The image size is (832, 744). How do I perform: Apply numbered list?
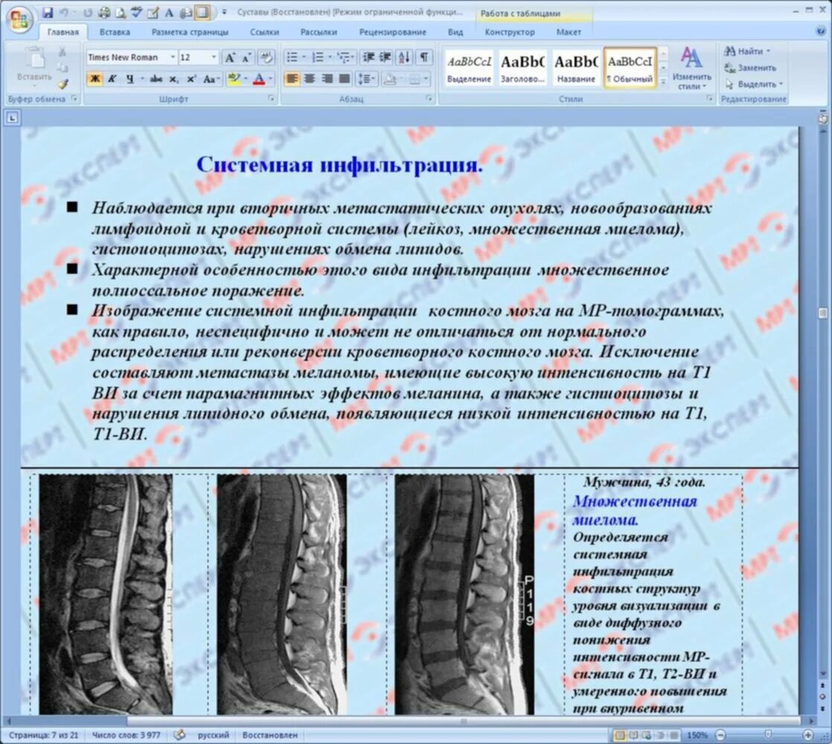pyautogui.click(x=318, y=57)
